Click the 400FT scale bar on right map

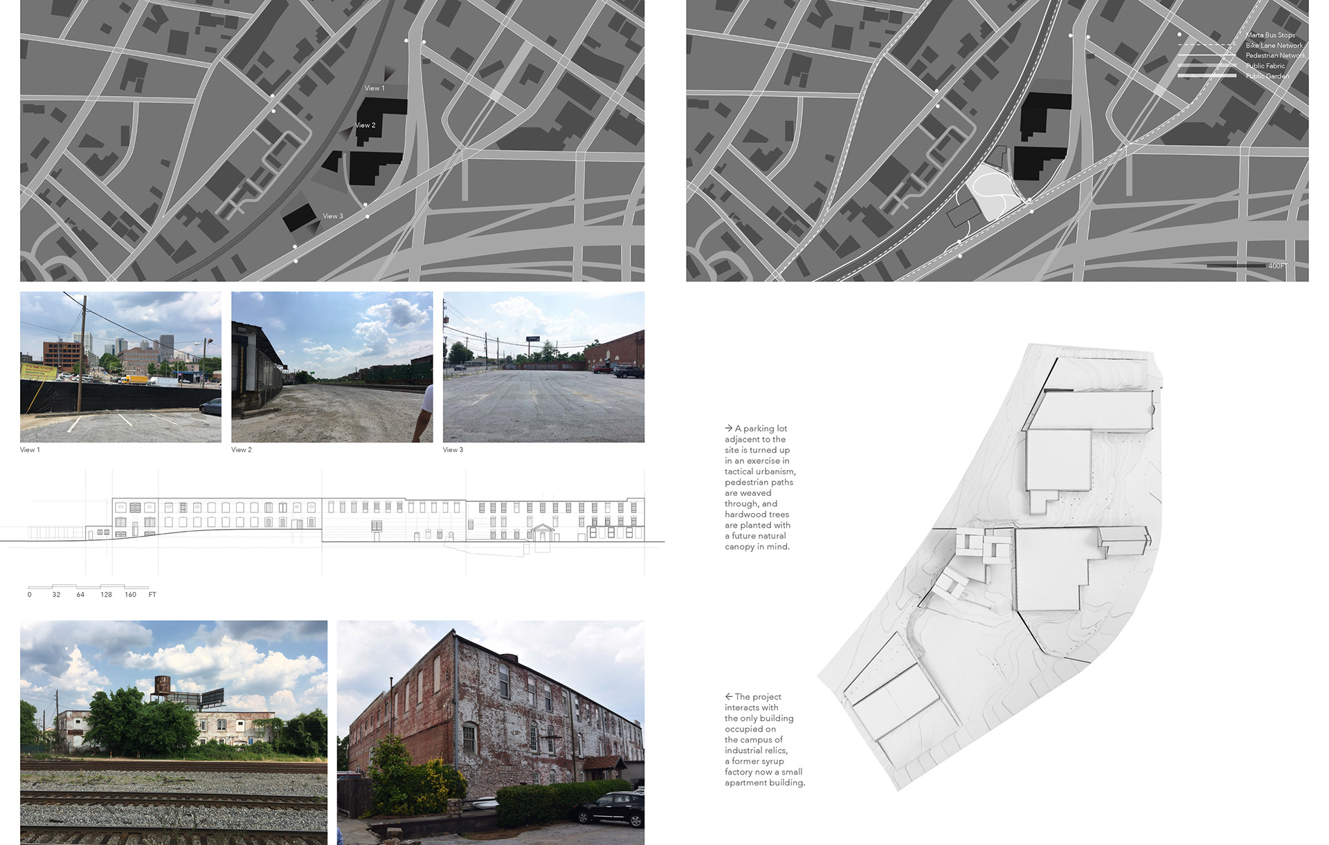pyautogui.click(x=1236, y=266)
